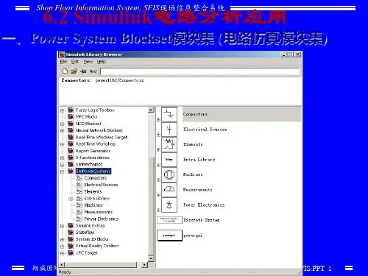Select Power Electronics tree subitem

tap(102, 219)
